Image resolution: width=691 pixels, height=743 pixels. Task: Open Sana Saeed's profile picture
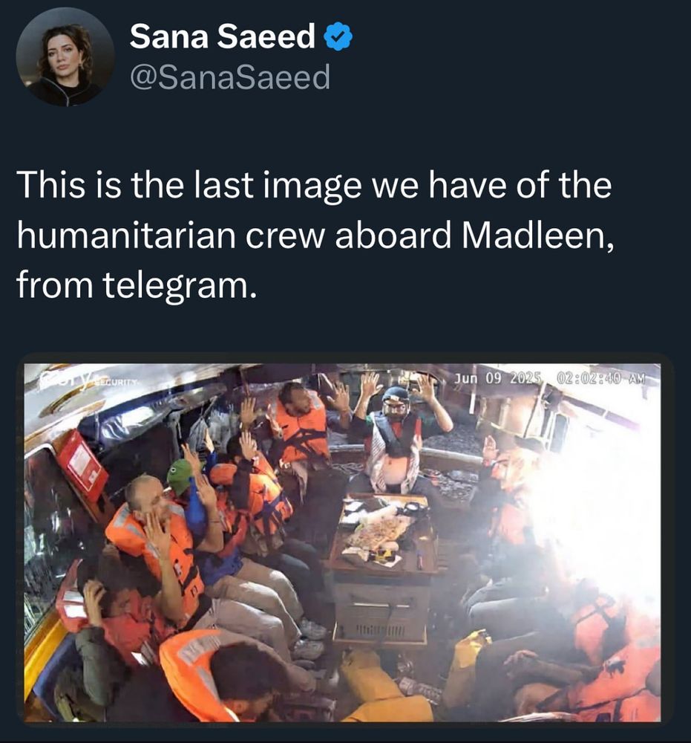[x=65, y=57]
